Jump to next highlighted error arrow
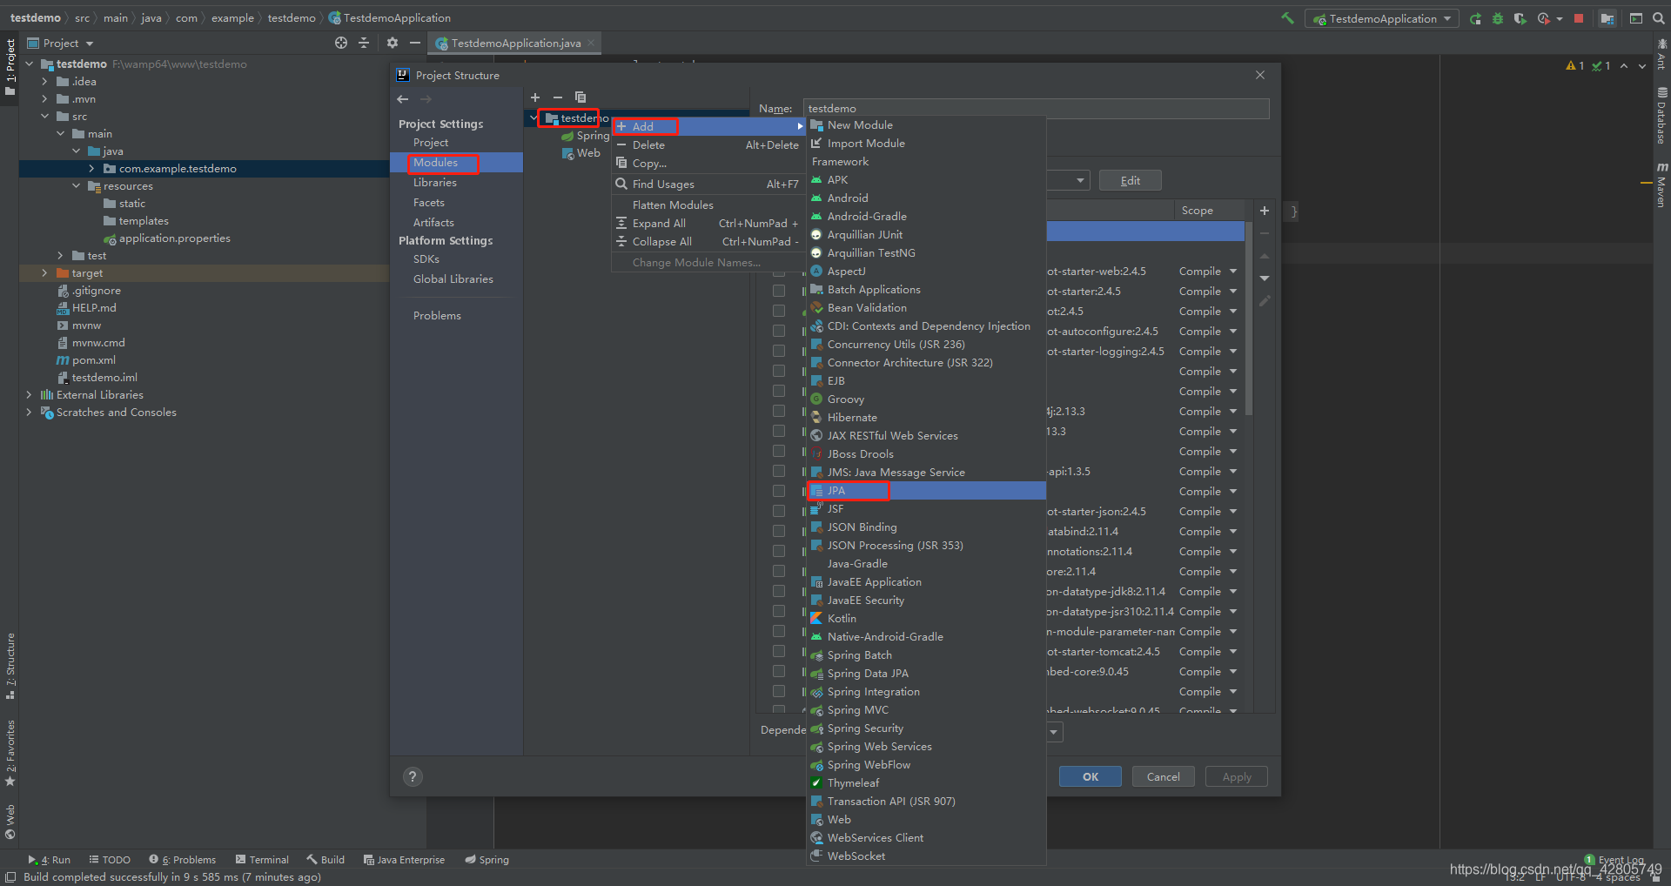 click(1642, 66)
